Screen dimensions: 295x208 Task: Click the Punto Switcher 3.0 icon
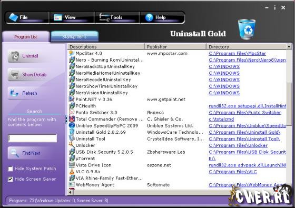point(72,112)
